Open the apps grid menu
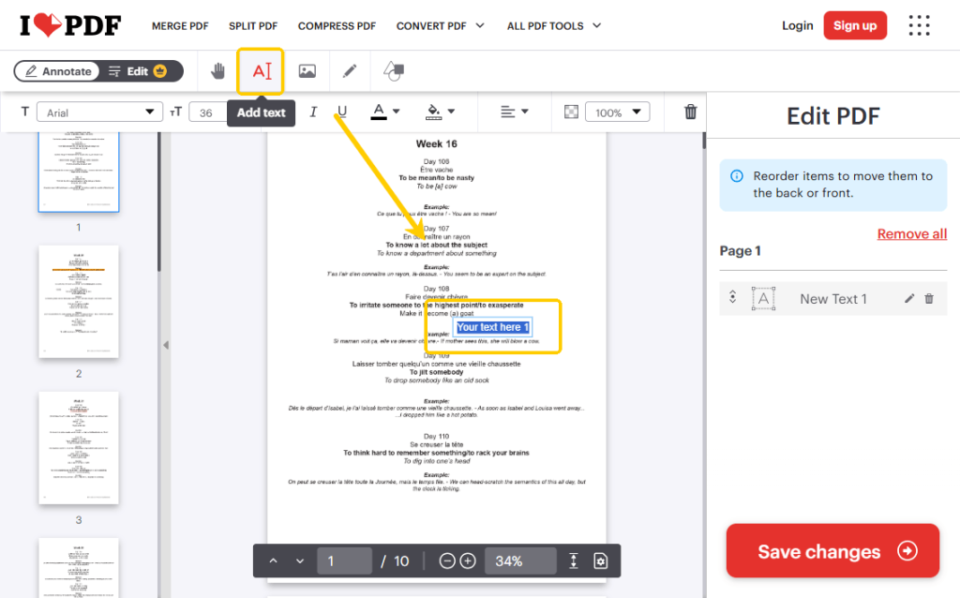 (x=919, y=25)
